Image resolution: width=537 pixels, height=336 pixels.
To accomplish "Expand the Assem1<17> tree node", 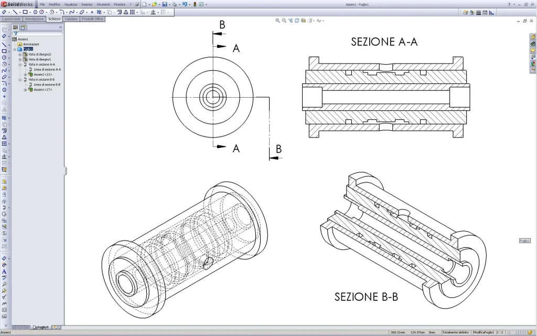I will [25, 90].
